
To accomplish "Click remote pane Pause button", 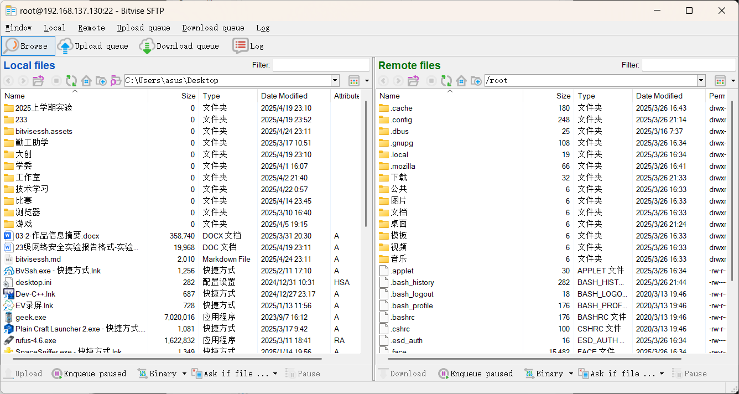I will click(x=689, y=374).
